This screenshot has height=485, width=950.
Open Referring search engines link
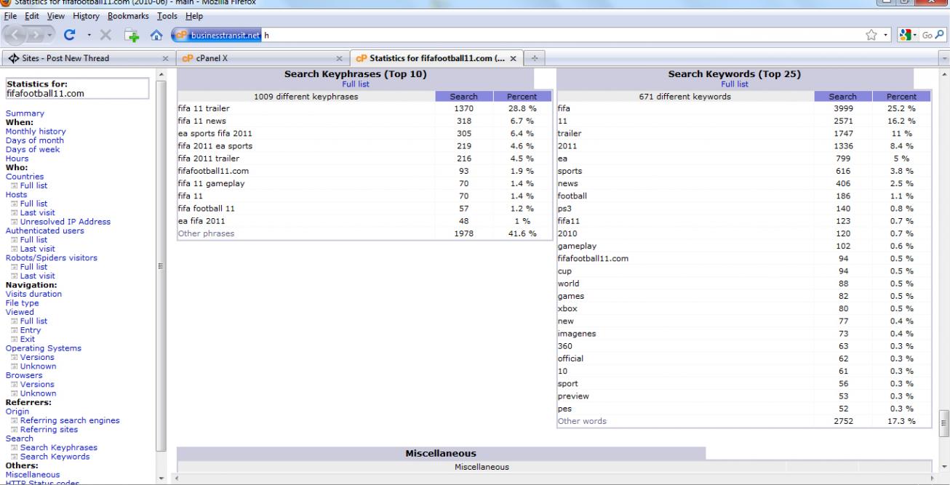point(70,420)
